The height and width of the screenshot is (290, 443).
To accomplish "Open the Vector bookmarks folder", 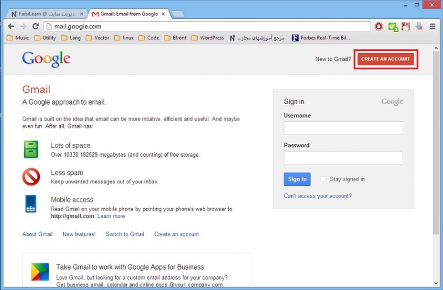I will pyautogui.click(x=97, y=38).
